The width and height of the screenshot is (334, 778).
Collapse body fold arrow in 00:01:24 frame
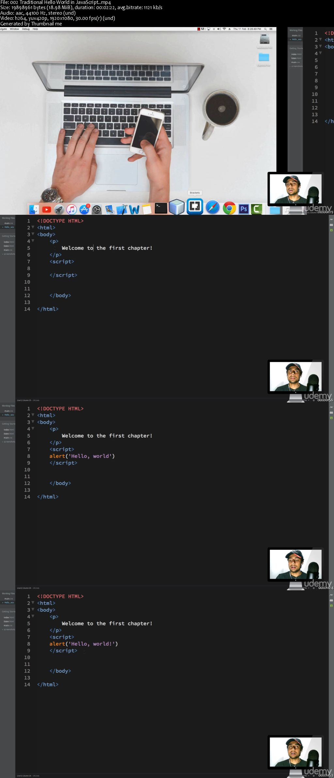[33, 422]
